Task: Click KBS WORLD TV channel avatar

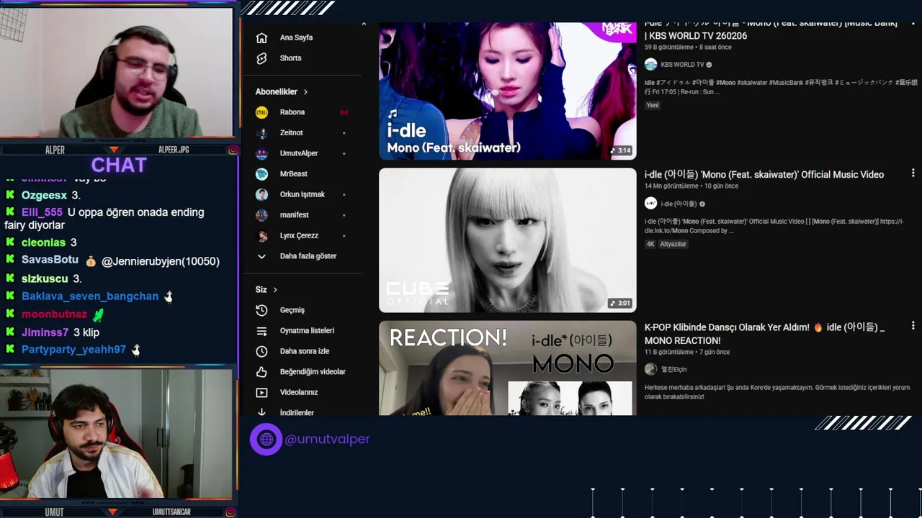Action: 650,65
